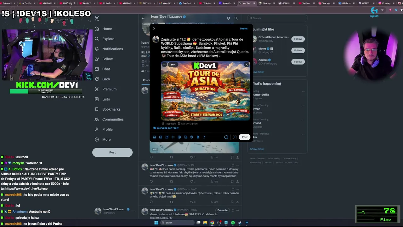Close the compose post dialog
403x227 pixels.
pos(154,28)
